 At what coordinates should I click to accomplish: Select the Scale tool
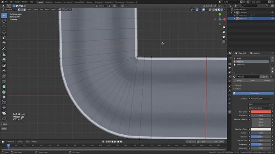tap(4, 38)
